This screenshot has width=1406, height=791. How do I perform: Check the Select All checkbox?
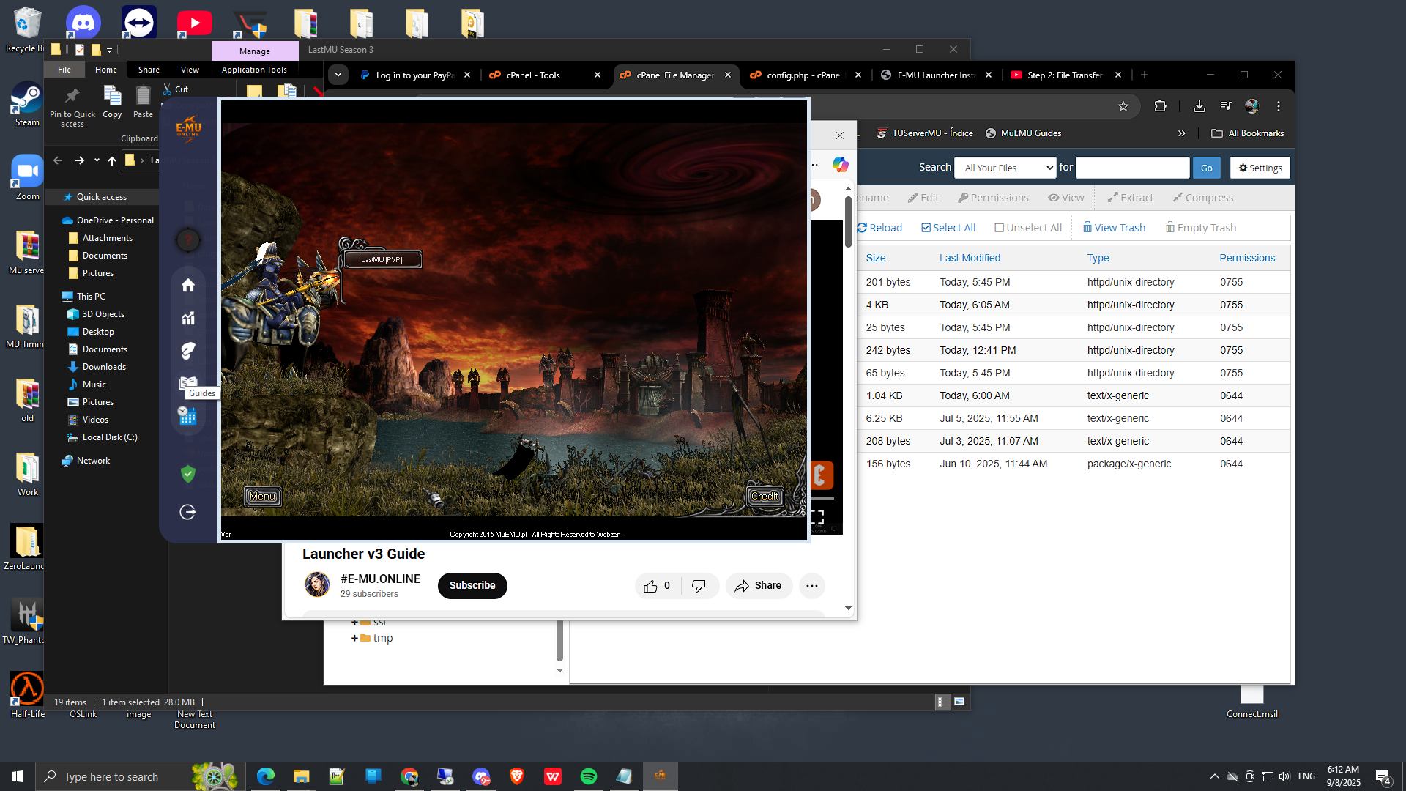tap(926, 228)
